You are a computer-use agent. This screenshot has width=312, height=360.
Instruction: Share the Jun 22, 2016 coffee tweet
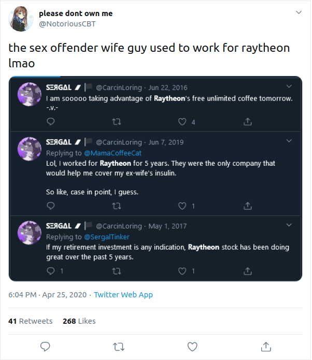(x=248, y=122)
